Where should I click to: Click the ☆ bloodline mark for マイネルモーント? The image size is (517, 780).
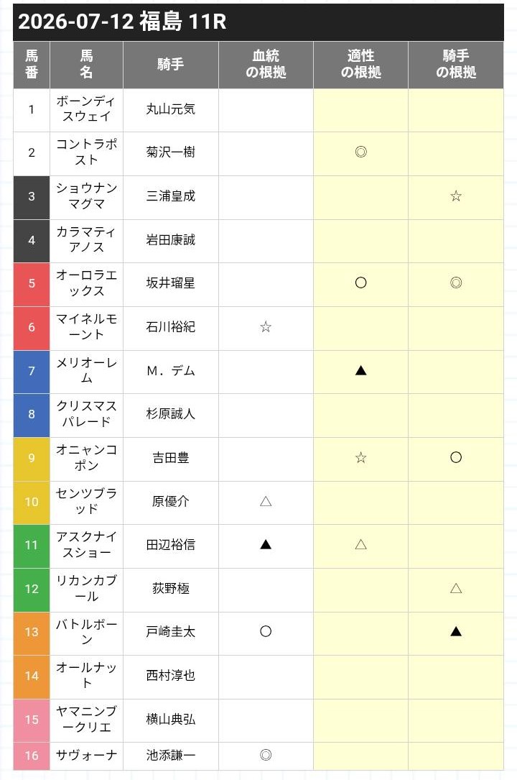tap(266, 327)
